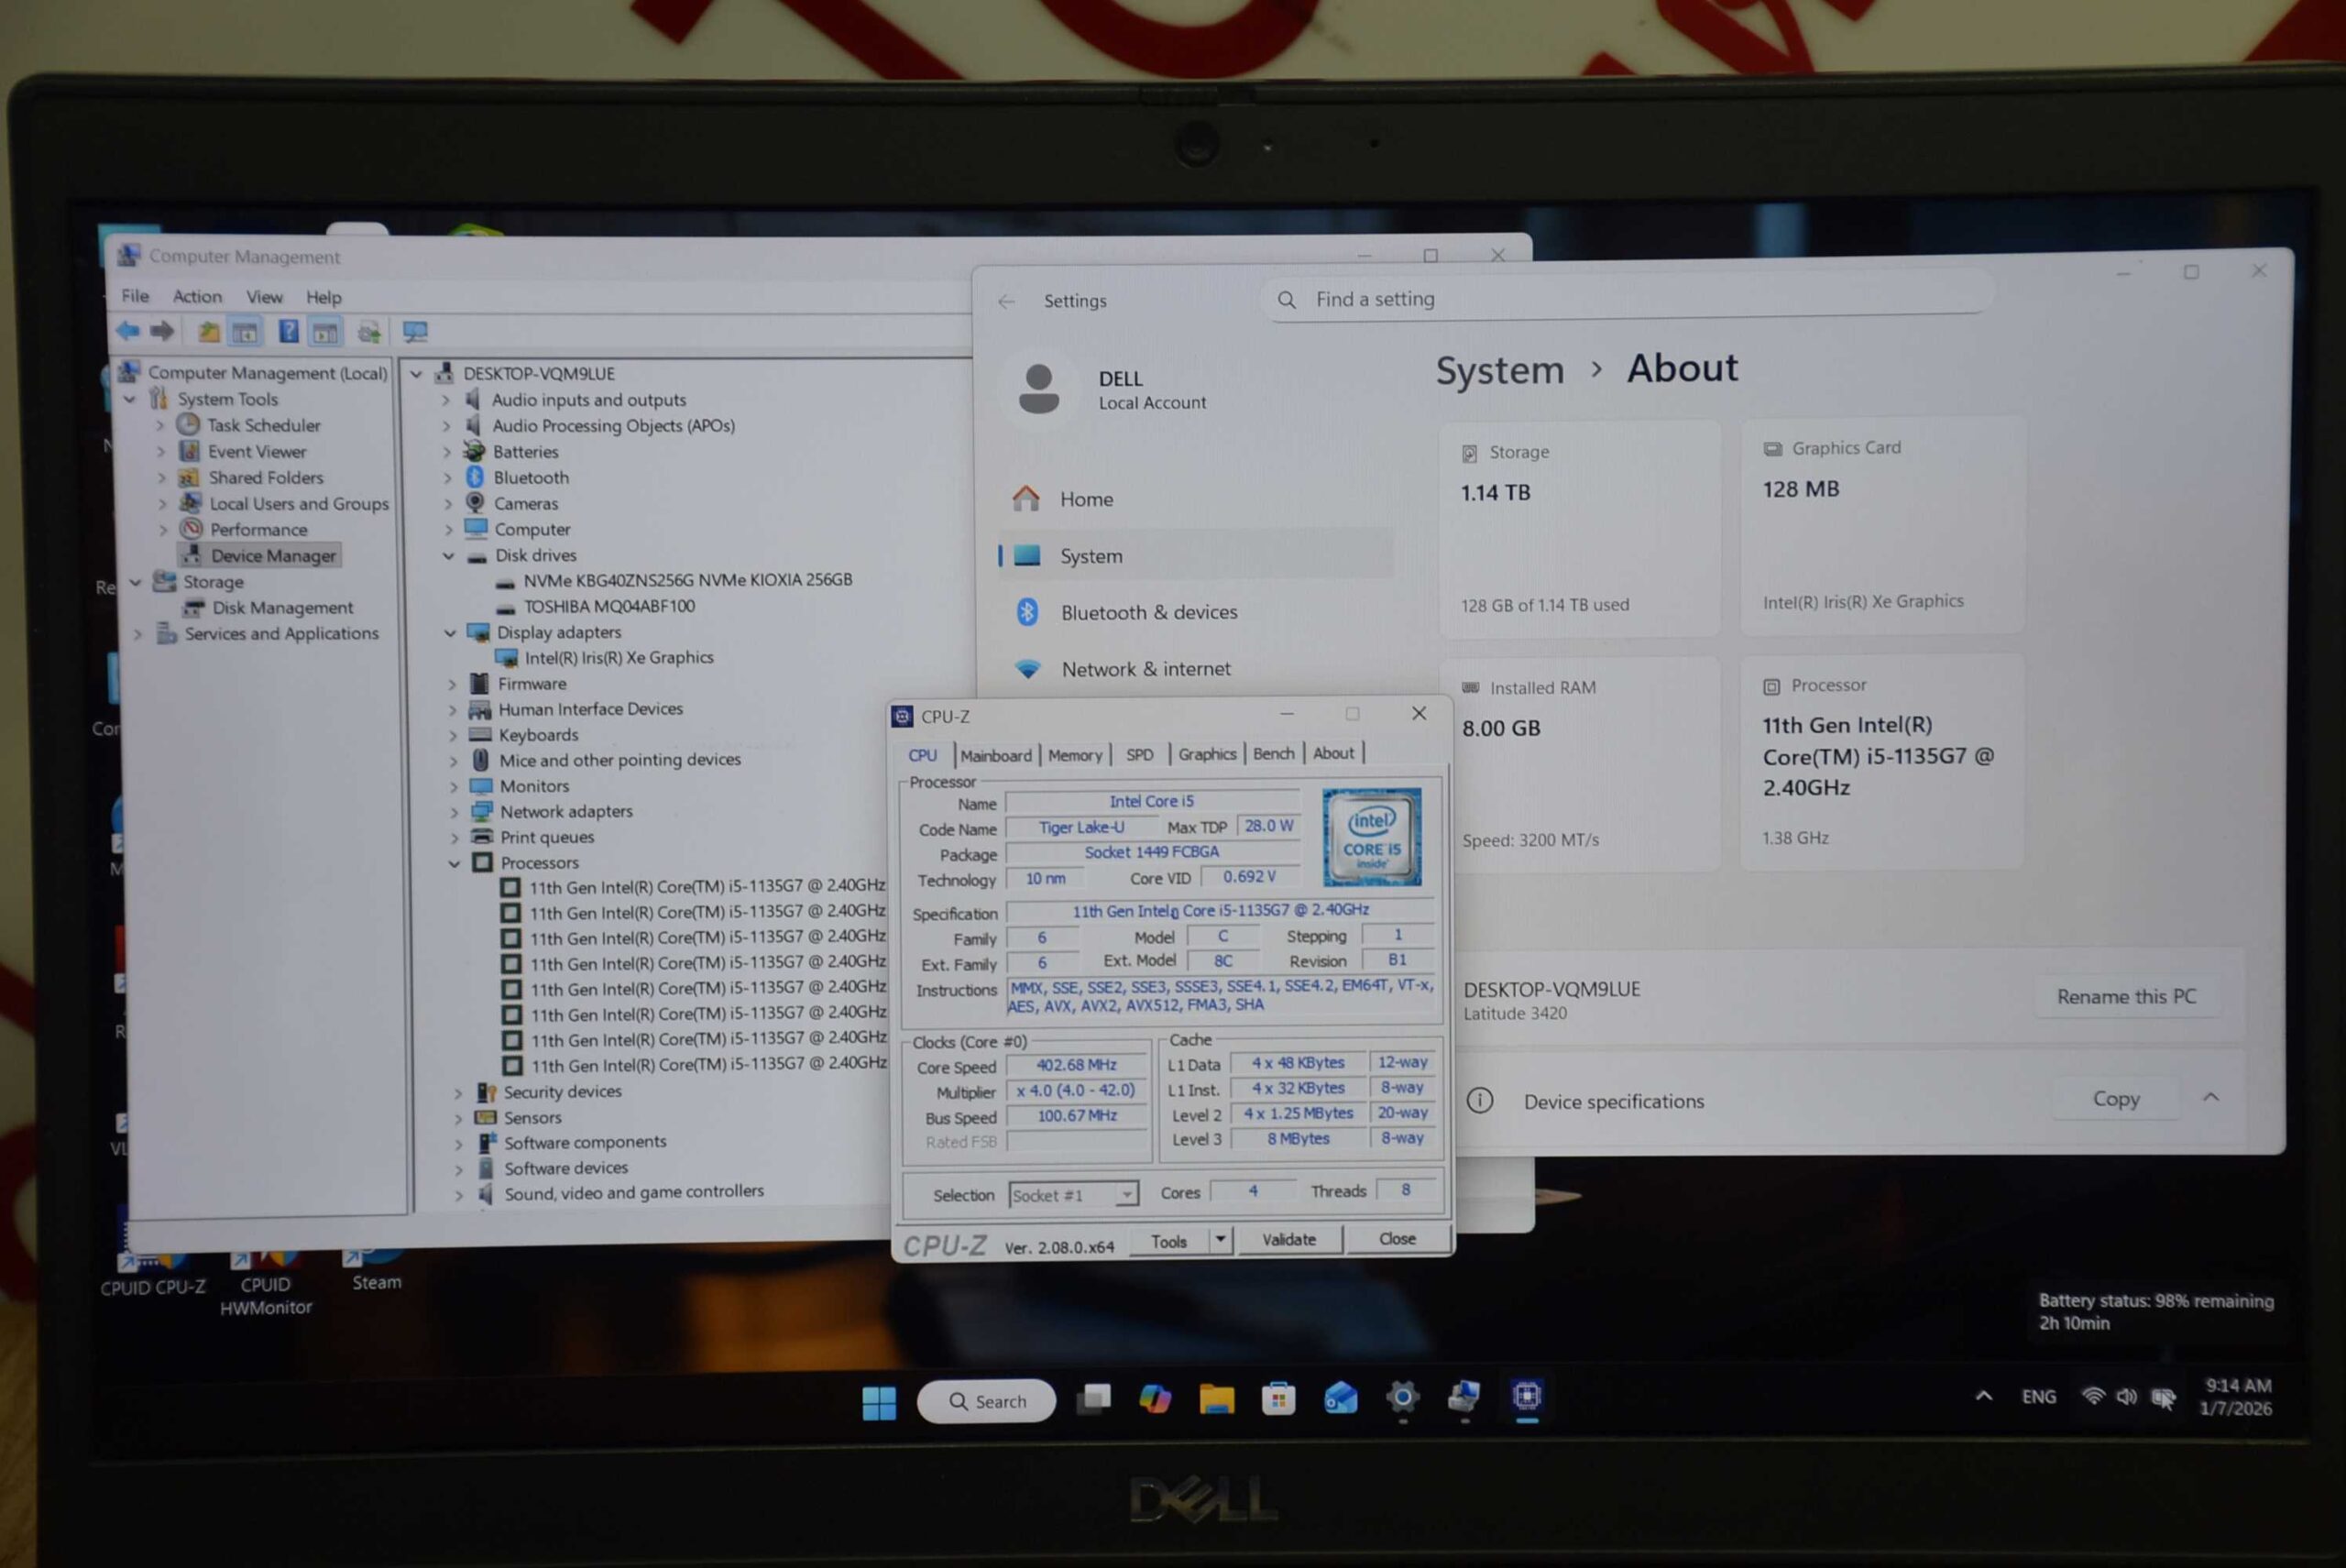Click the CPU-Z icon in the taskbar
Viewport: 2346px width, 1568px height.
tap(1526, 1396)
